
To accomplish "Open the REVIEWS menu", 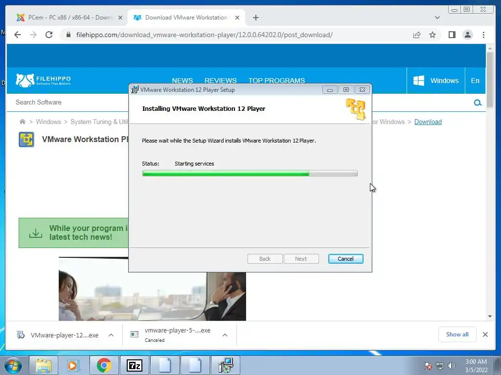I will (221, 81).
